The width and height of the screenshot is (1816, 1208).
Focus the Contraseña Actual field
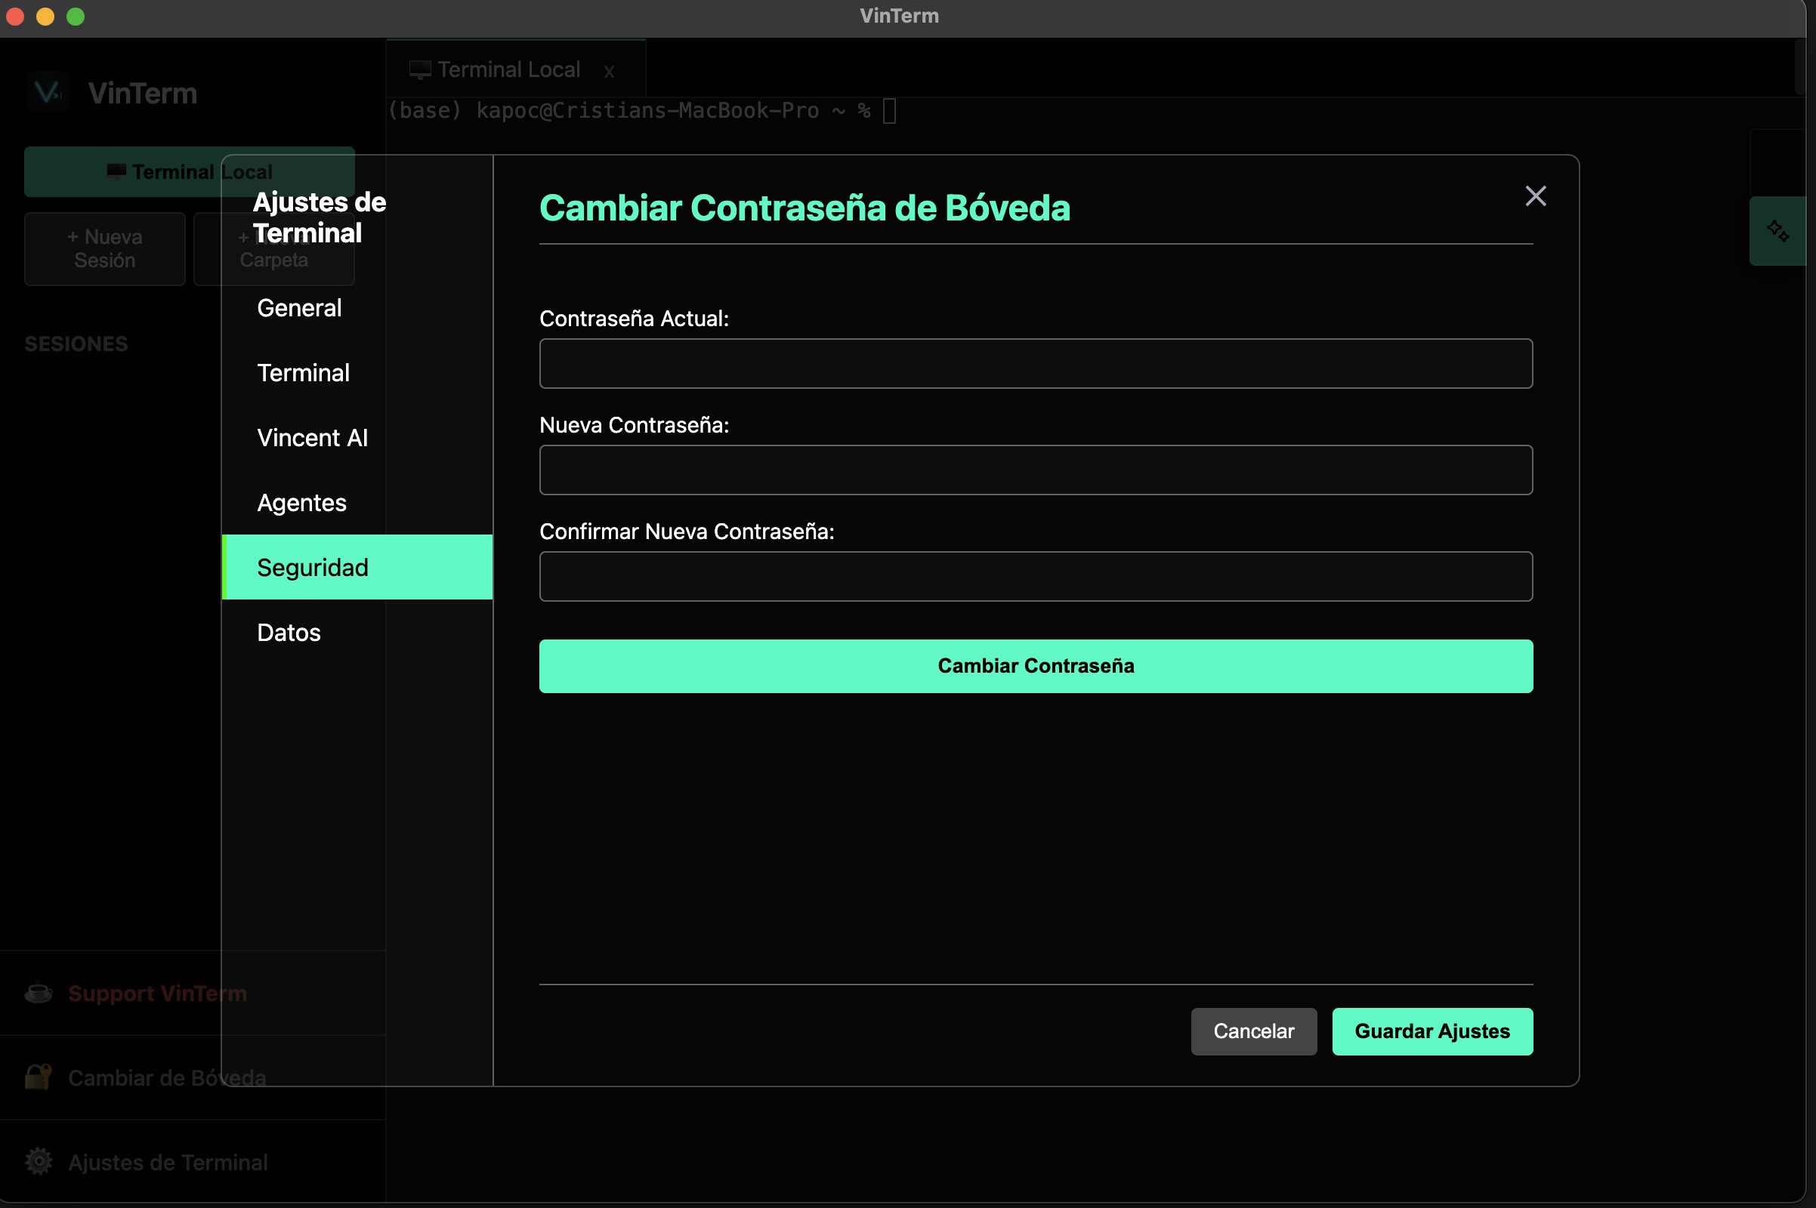(1036, 364)
